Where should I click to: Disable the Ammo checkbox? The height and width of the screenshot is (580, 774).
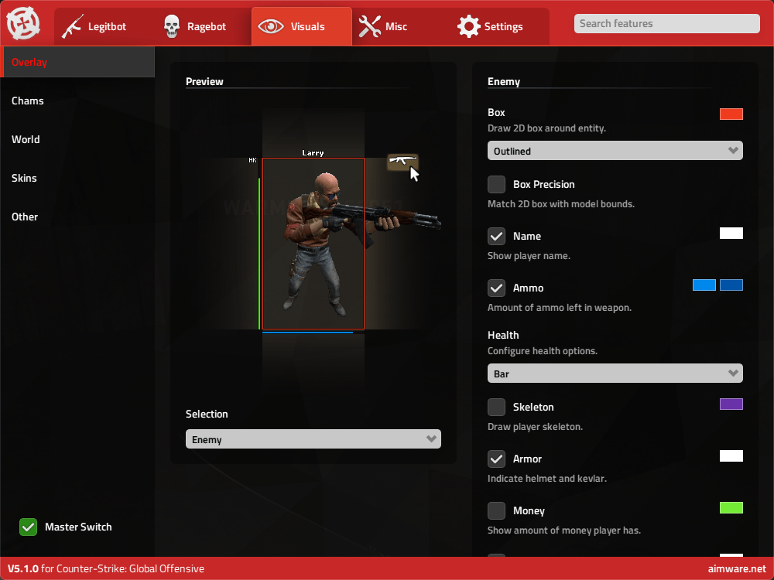pos(497,288)
